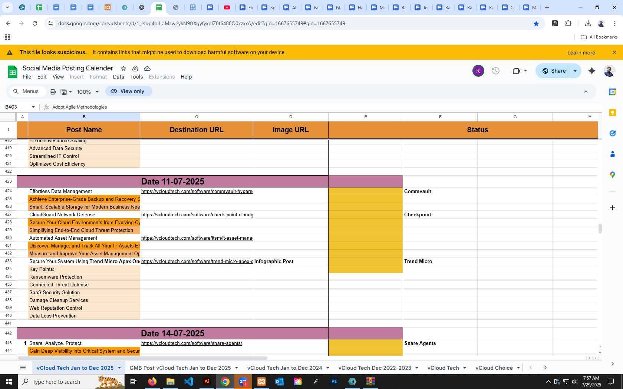
Task: Click the move to folder icon
Action: [x=135, y=69]
